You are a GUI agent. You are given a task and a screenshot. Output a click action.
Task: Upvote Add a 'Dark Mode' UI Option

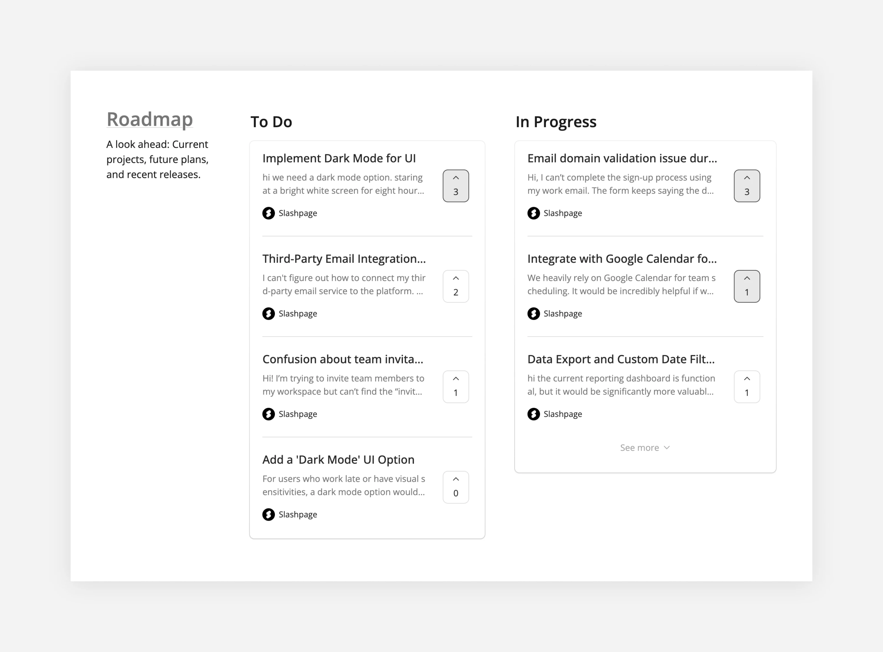[456, 487]
